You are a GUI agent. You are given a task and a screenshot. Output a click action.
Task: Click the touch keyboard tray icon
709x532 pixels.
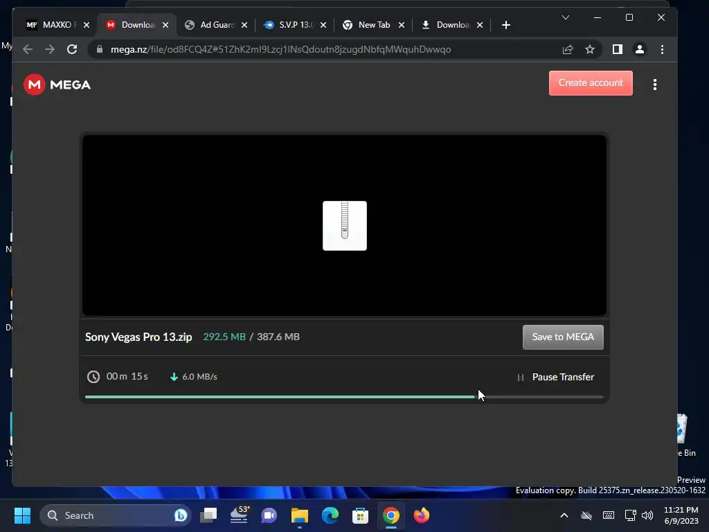608,515
